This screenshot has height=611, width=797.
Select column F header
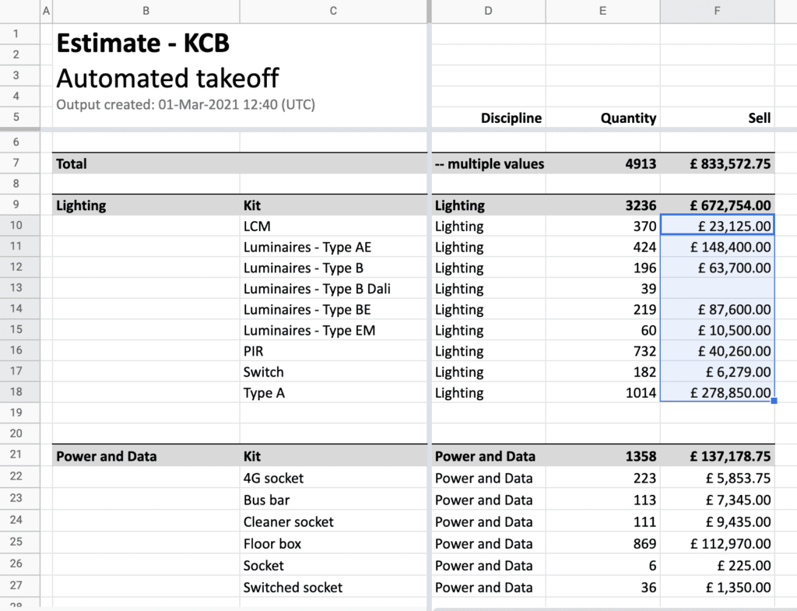pyautogui.click(x=717, y=11)
